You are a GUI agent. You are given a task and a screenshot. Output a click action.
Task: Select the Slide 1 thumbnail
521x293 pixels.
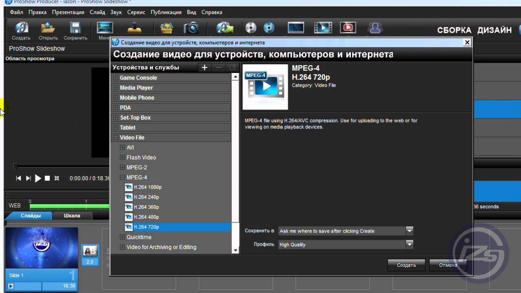(42, 249)
